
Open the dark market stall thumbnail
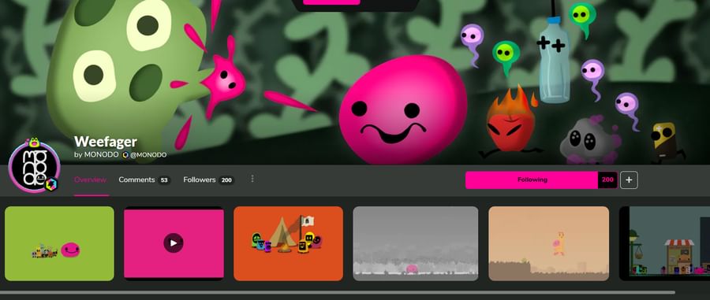pos(664,243)
